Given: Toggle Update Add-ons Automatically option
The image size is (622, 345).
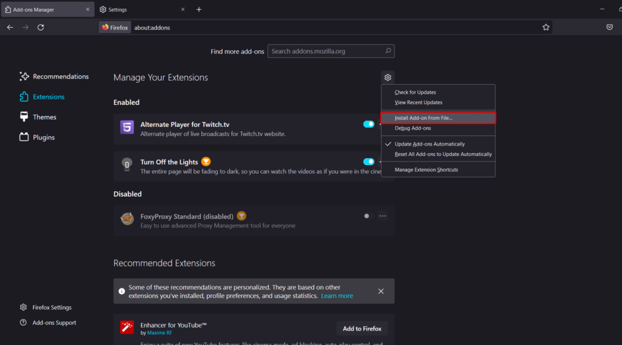Looking at the screenshot, I should click(438, 144).
